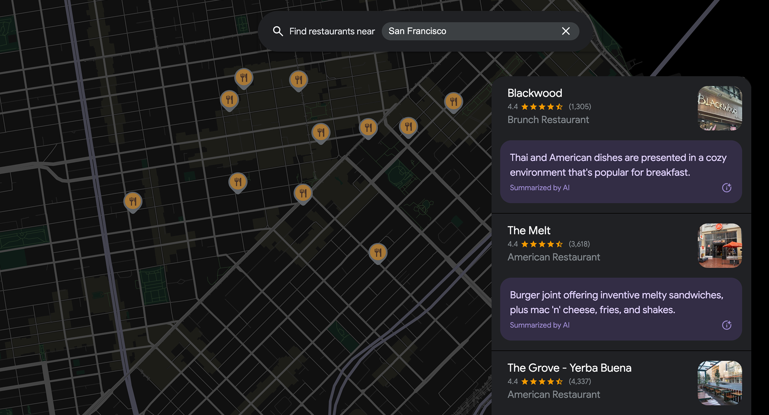Click the AI summary info icon for The Melt

[x=727, y=325]
